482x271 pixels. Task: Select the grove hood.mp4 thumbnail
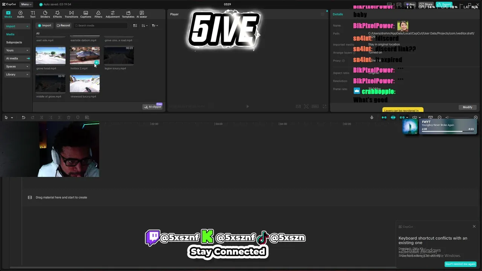[x=50, y=56]
